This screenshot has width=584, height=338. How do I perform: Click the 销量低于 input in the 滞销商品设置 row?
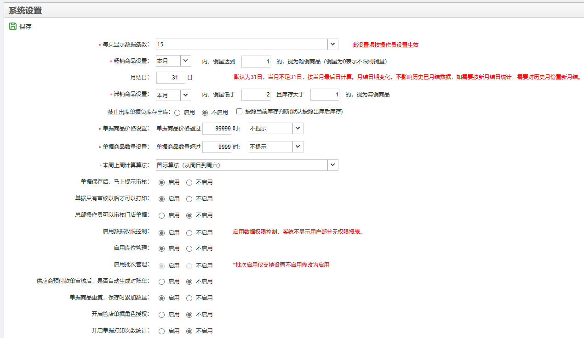click(256, 95)
